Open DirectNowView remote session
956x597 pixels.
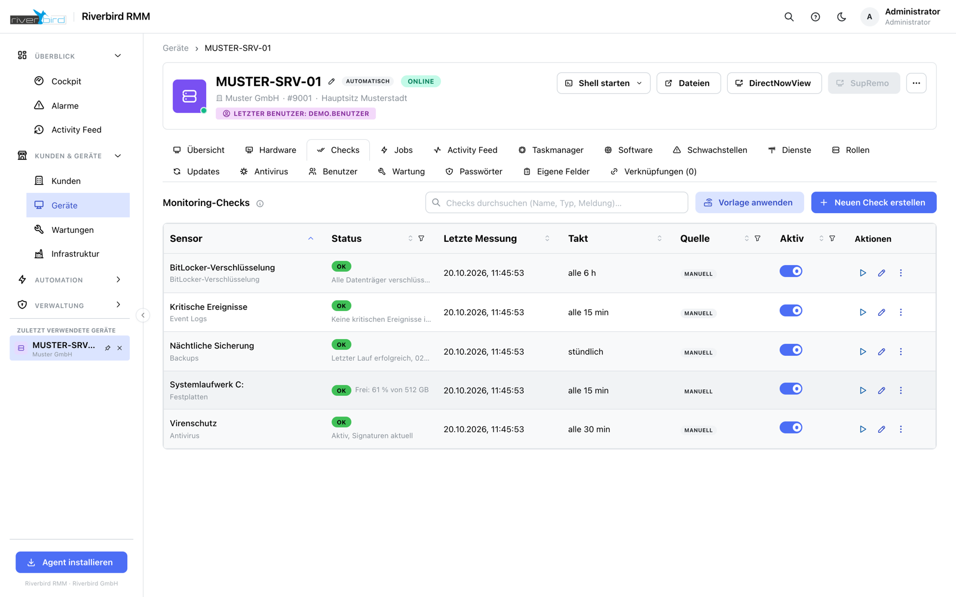point(774,83)
